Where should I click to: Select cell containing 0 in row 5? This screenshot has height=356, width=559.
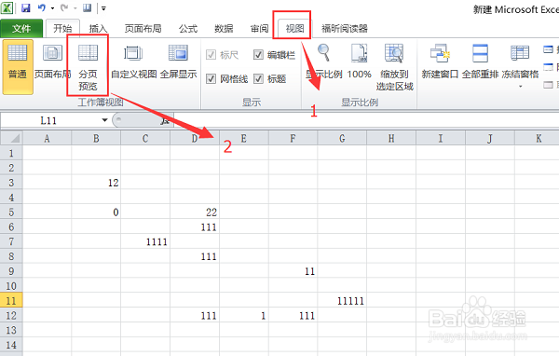[96, 212]
